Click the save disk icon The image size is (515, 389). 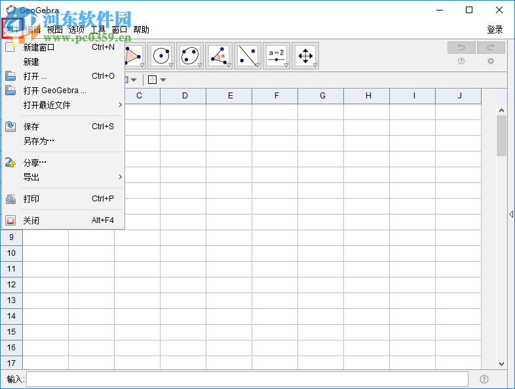[10, 126]
